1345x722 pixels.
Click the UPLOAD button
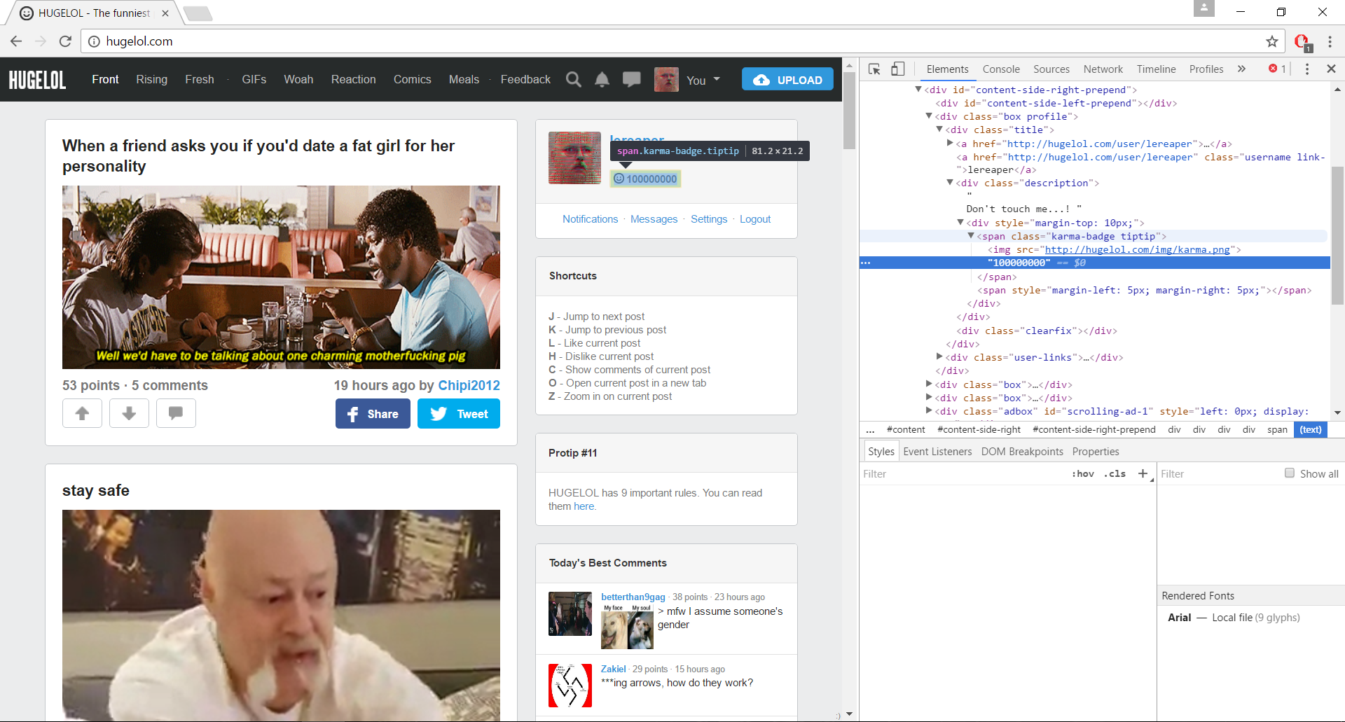pyautogui.click(x=787, y=80)
